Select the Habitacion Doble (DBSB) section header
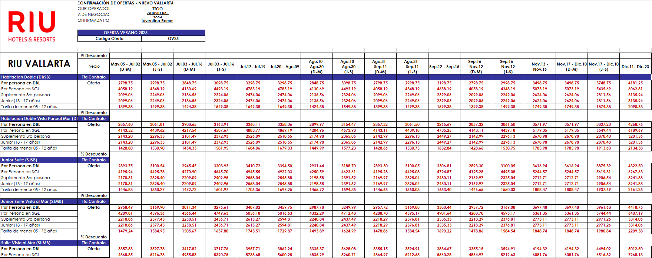The width and height of the screenshot is (652, 258). coord(39,77)
